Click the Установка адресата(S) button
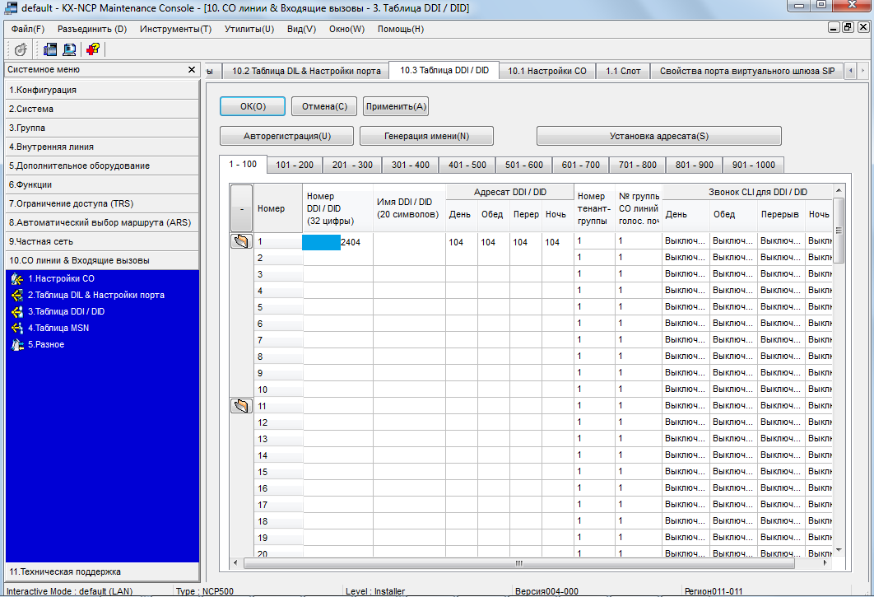The height and width of the screenshot is (597, 874). click(x=658, y=136)
